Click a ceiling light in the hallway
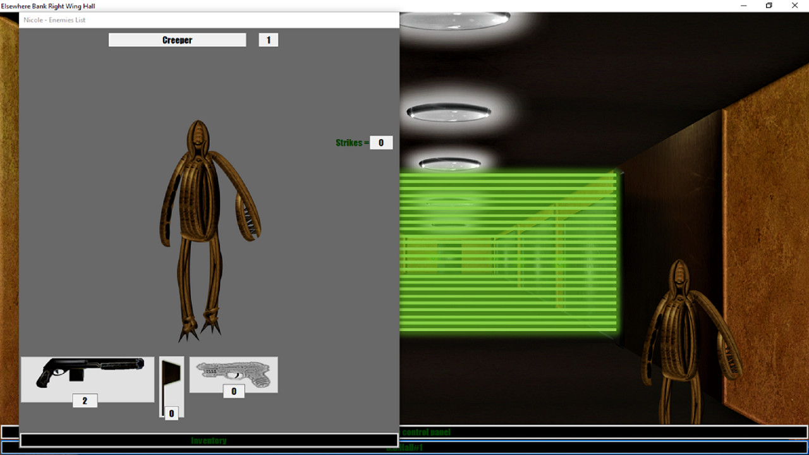Viewport: 809px width, 455px height. click(x=450, y=112)
